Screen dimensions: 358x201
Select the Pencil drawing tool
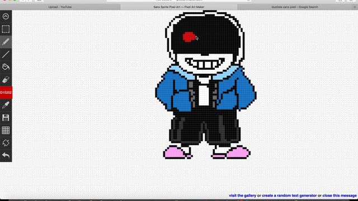[x=6, y=42]
